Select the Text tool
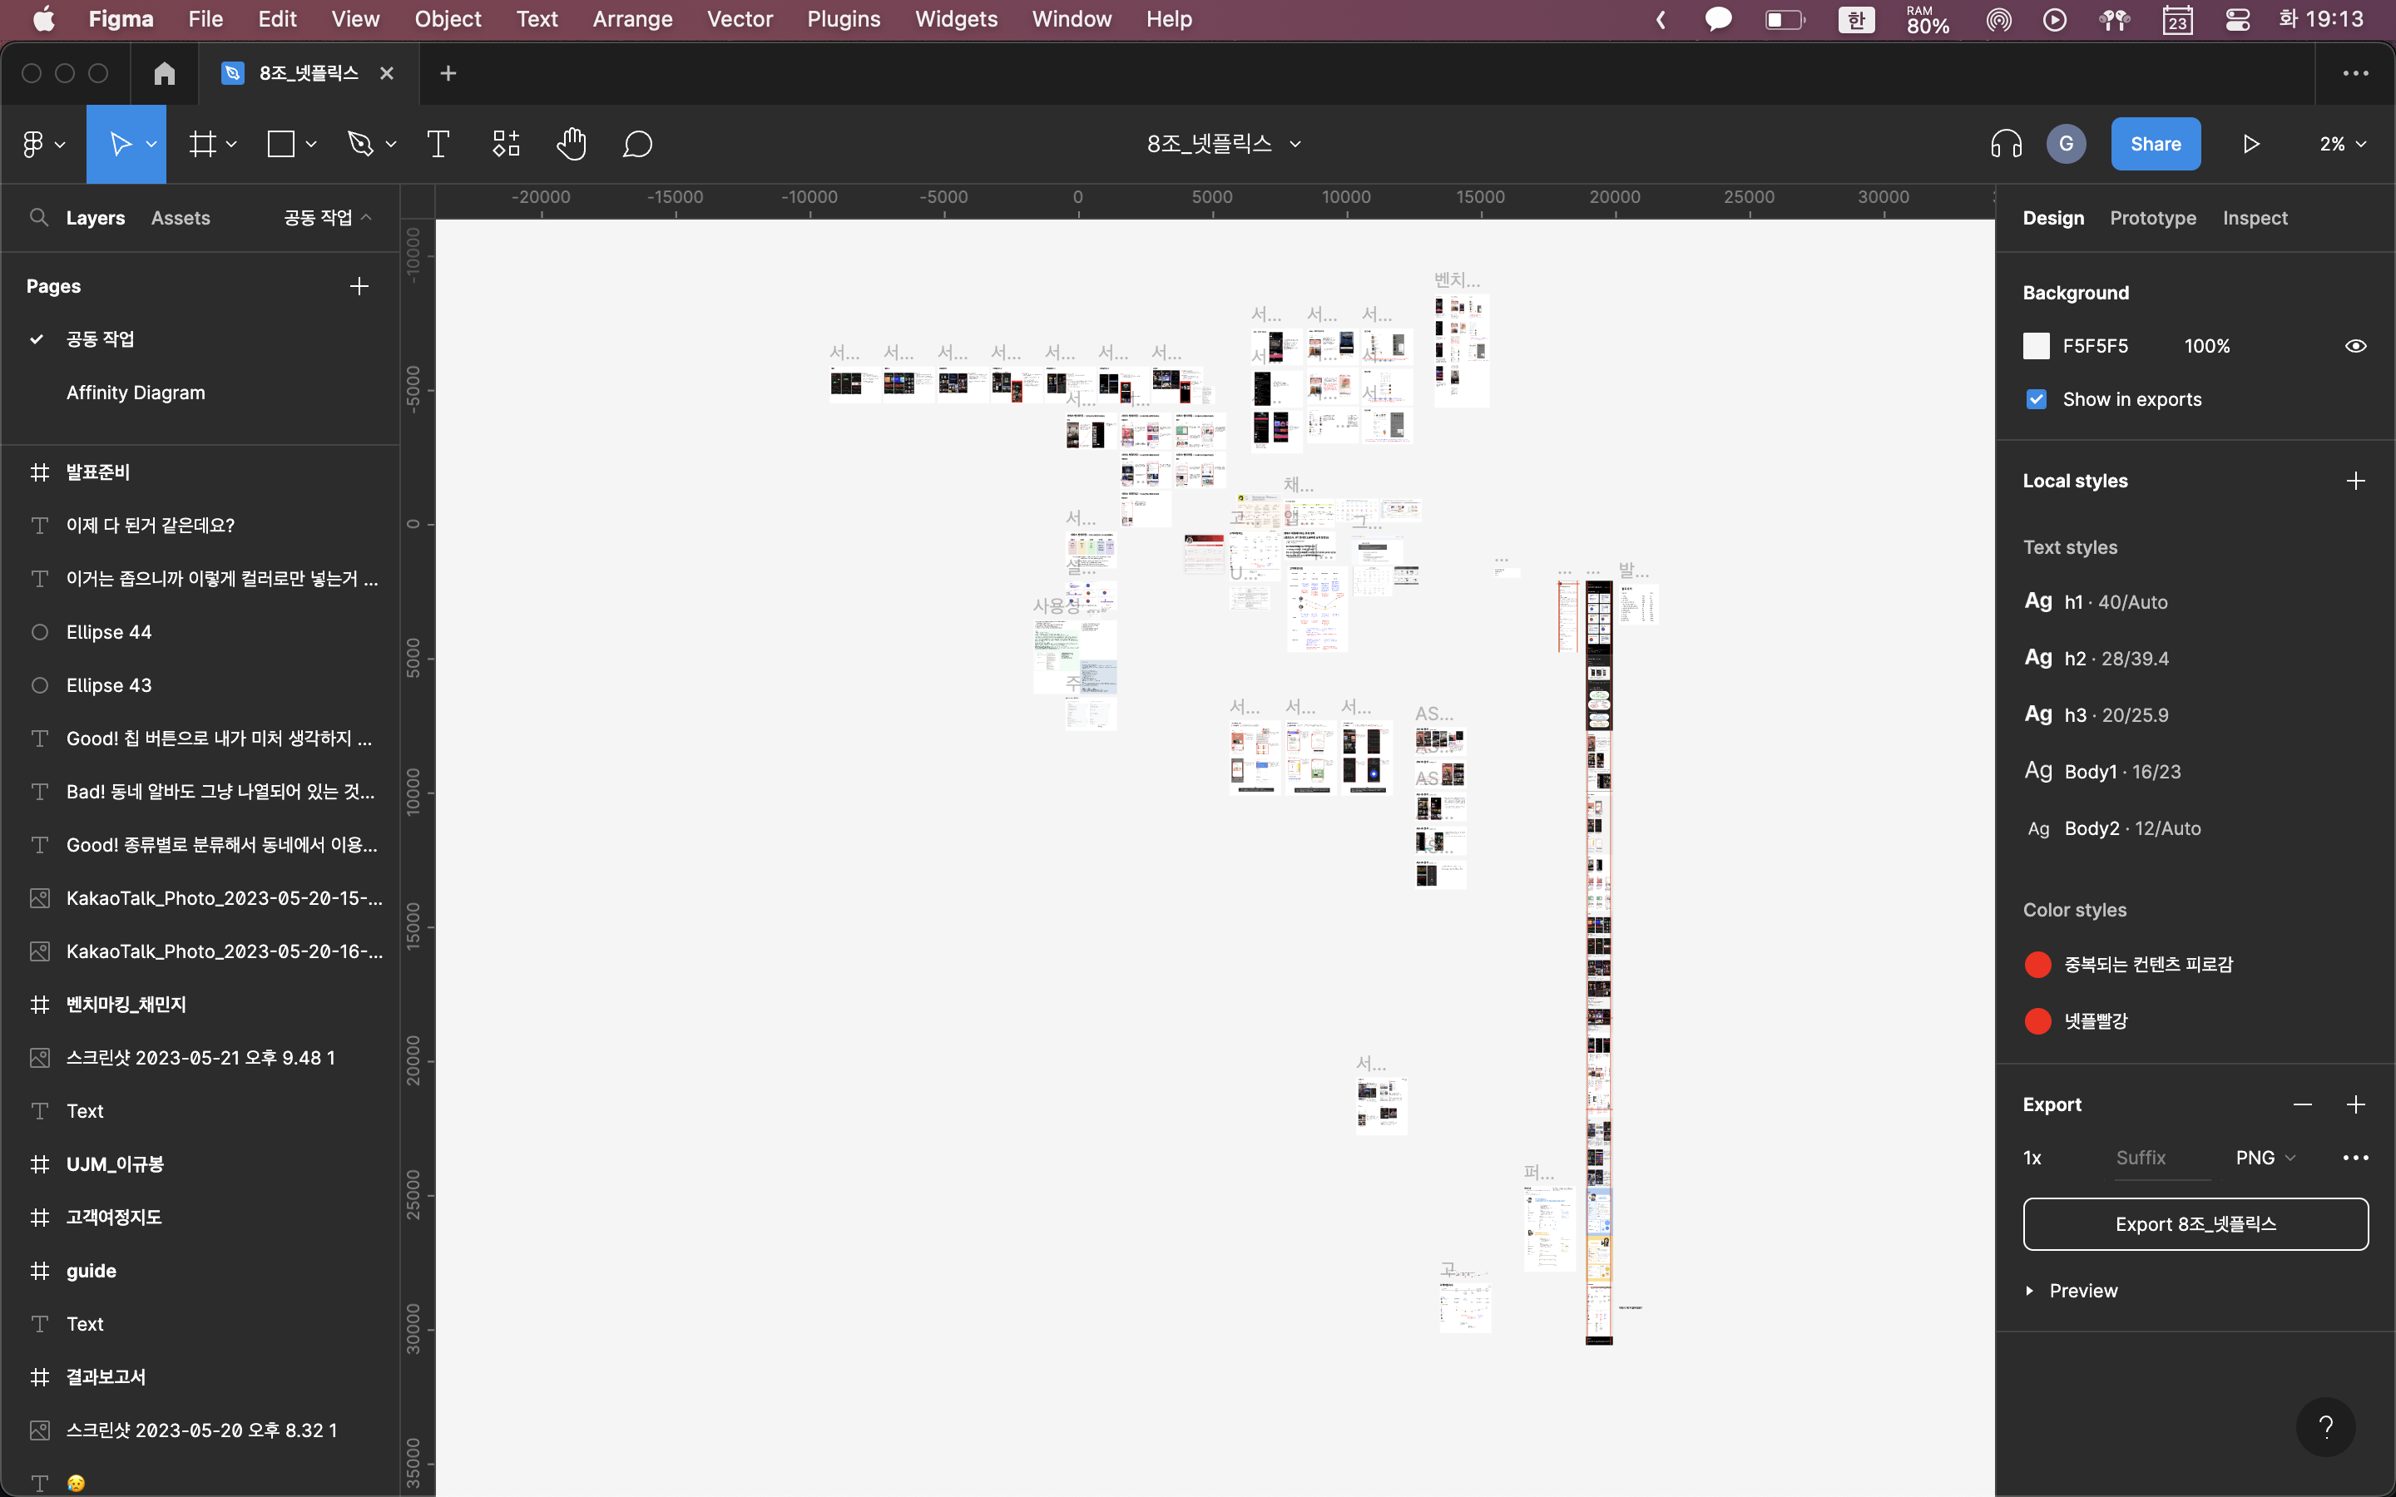This screenshot has height=1497, width=2396. (438, 145)
